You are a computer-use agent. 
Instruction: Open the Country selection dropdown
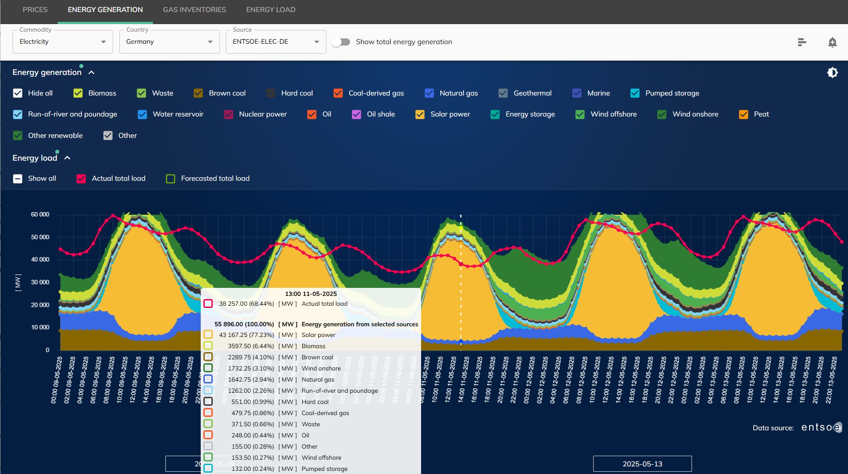click(169, 42)
